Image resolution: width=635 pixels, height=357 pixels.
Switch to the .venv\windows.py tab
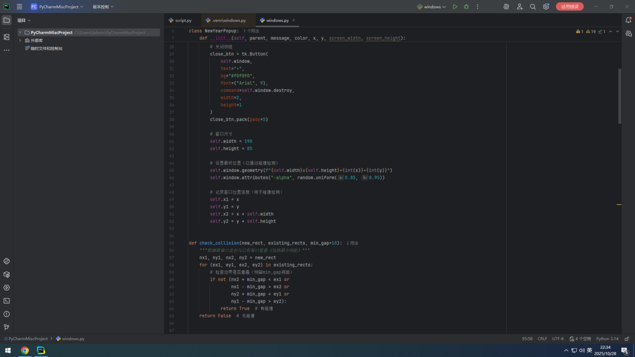tap(228, 20)
